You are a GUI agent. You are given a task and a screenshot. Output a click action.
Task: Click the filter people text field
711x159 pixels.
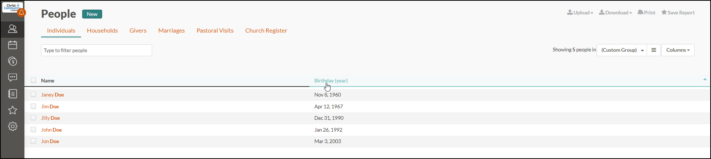tap(97, 50)
